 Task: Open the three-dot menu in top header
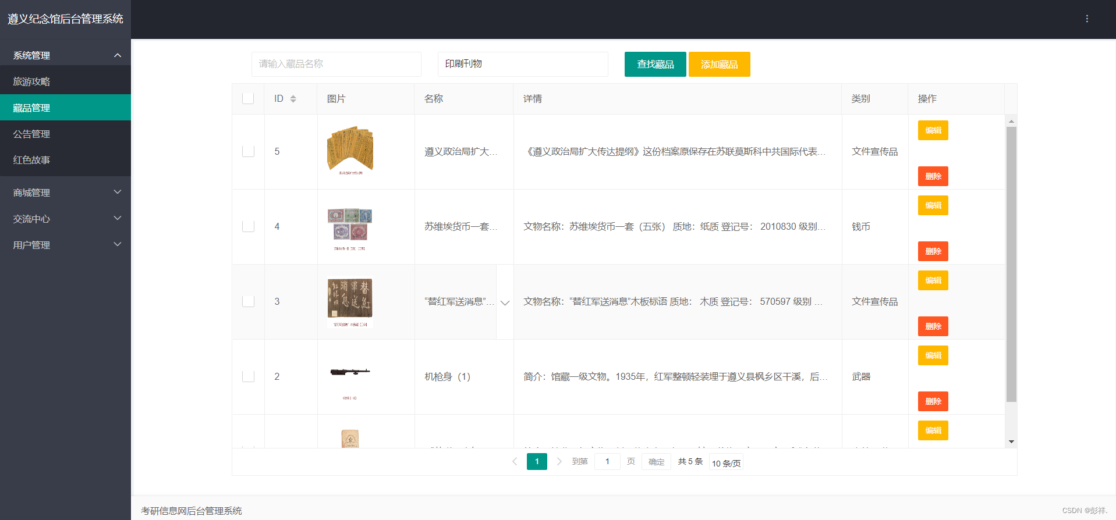(x=1086, y=19)
